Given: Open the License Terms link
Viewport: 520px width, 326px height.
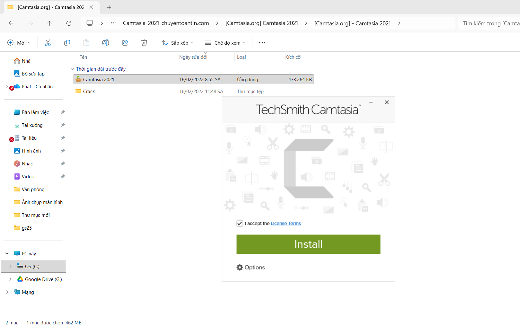Looking at the screenshot, I should 286,224.
